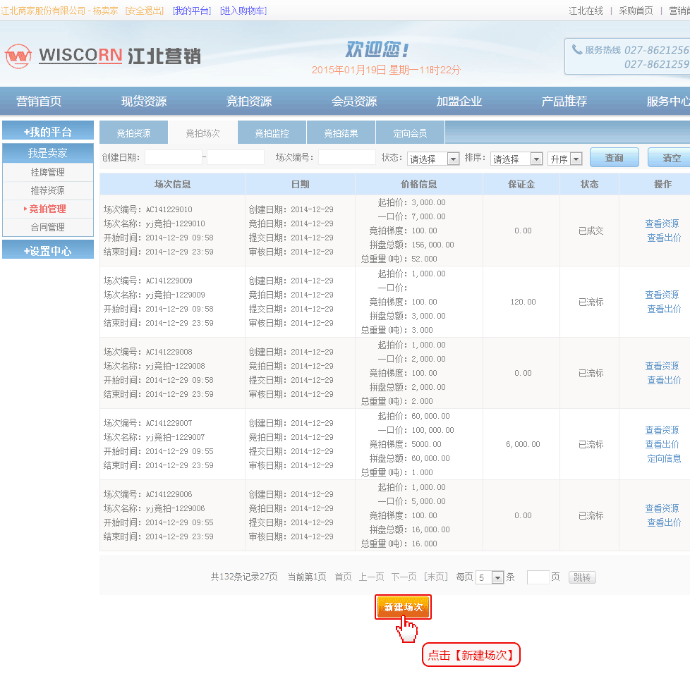The width and height of the screenshot is (690, 681).
Task: Click the service hotline phone icon
Action: pyautogui.click(x=577, y=50)
